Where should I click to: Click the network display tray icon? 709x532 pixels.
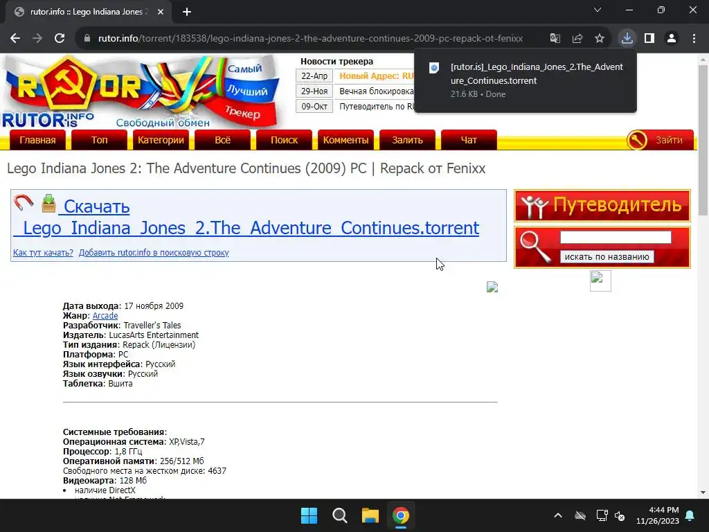pyautogui.click(x=602, y=515)
